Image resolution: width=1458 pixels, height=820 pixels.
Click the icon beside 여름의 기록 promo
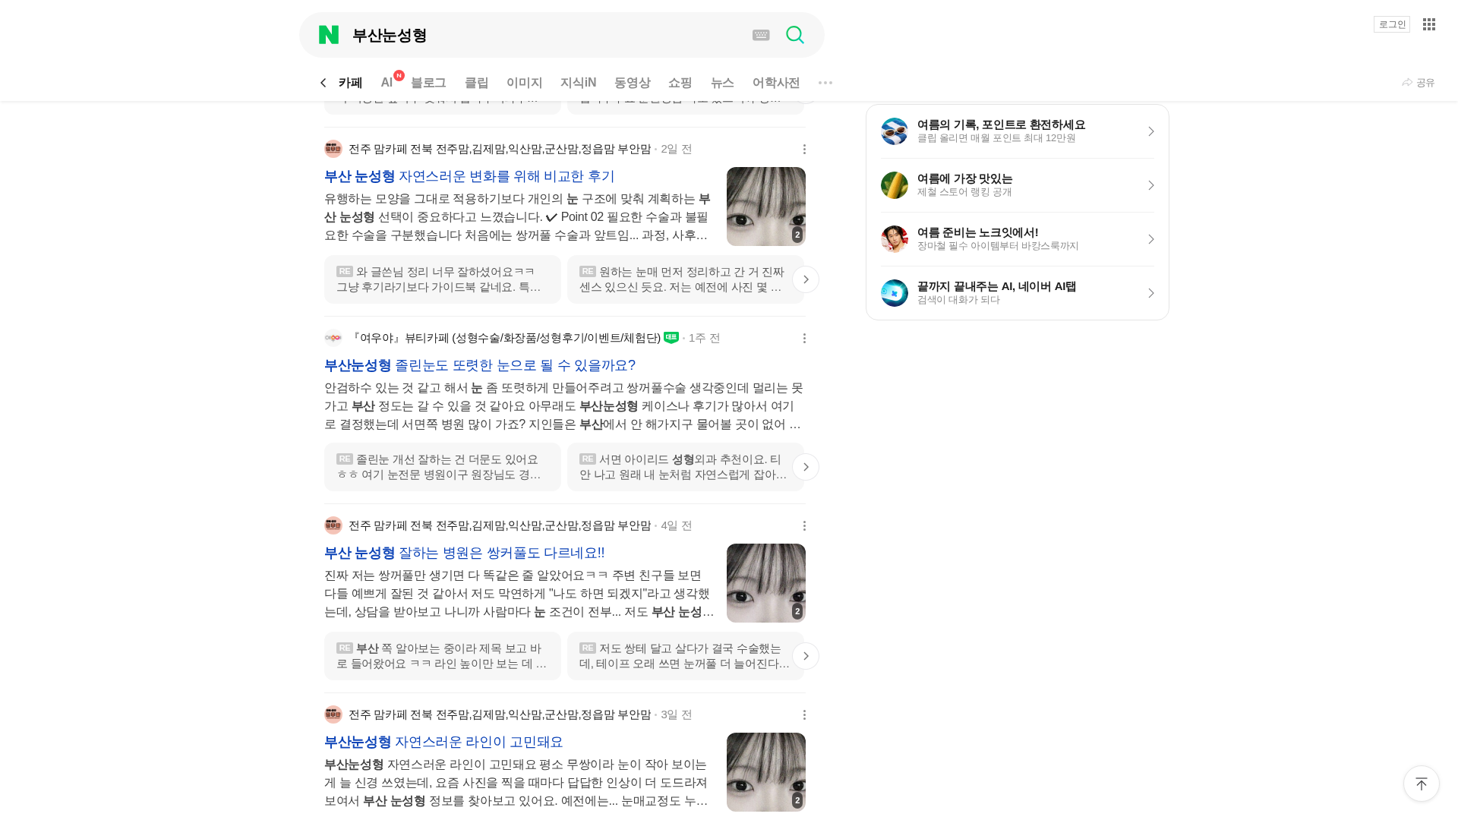pyautogui.click(x=895, y=131)
